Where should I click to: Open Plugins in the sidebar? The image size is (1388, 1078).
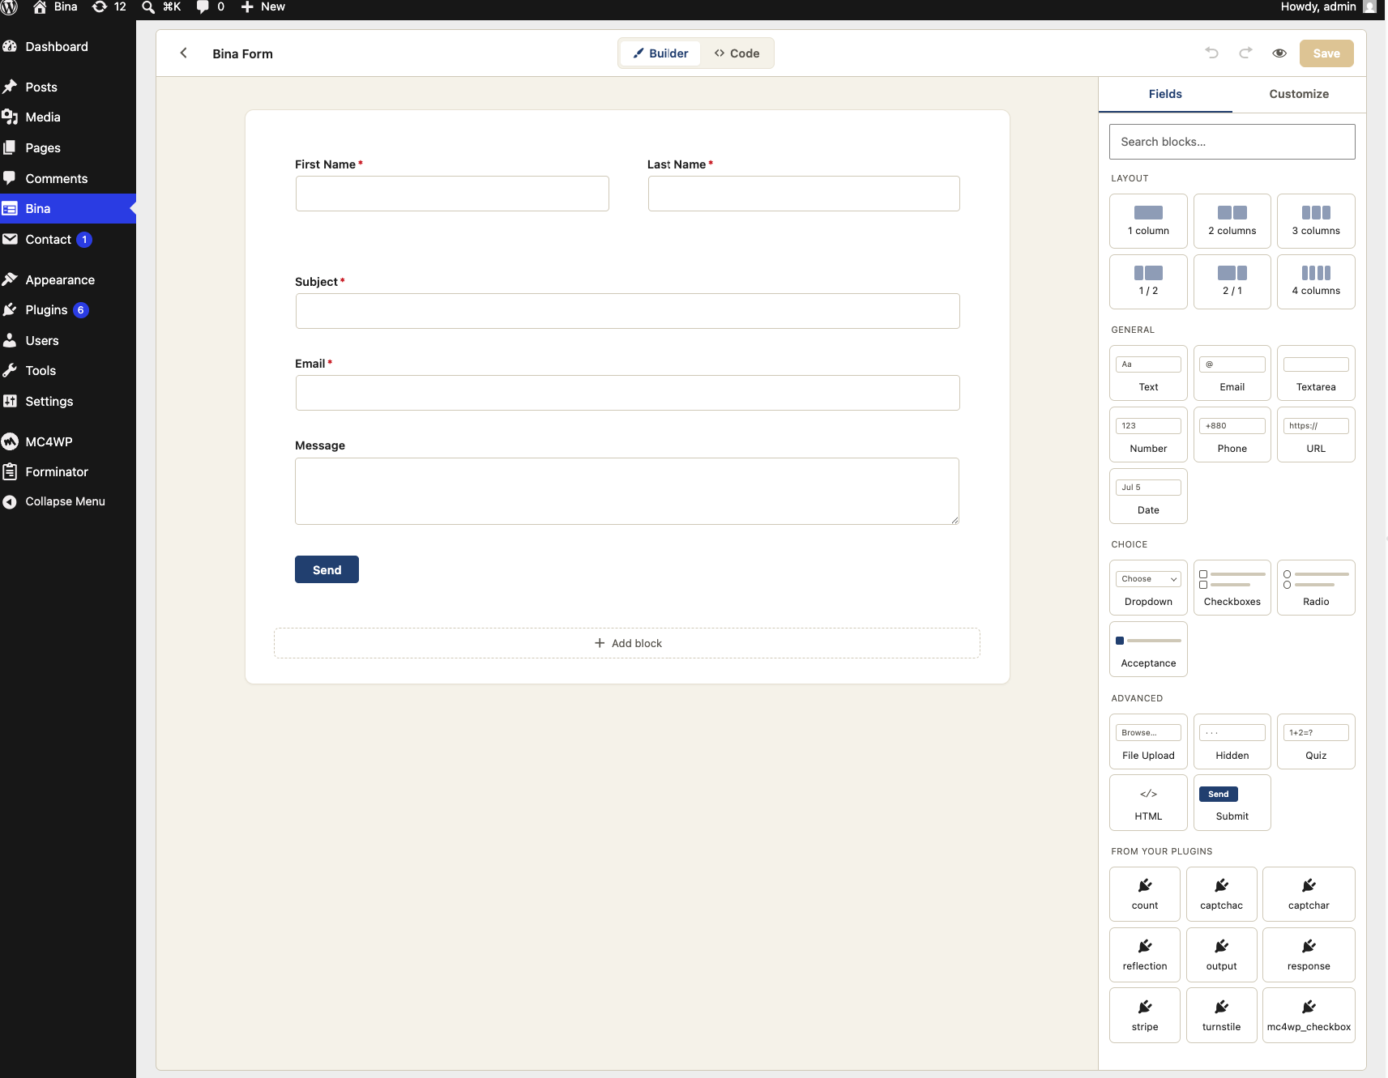tap(68, 309)
